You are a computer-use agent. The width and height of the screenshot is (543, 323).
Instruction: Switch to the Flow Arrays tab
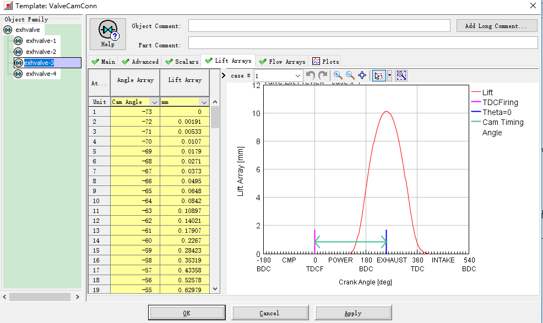click(x=282, y=62)
